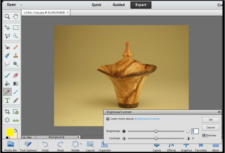Select the Rectangular Marquee tool
The width and height of the screenshot is (225, 153).
point(15,28)
